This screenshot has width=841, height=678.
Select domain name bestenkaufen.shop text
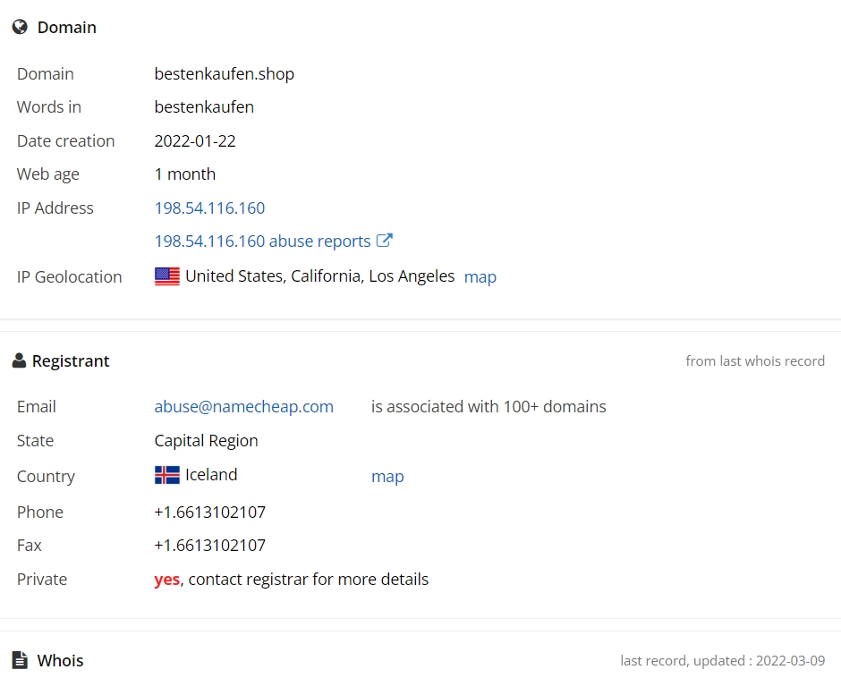pyautogui.click(x=225, y=73)
